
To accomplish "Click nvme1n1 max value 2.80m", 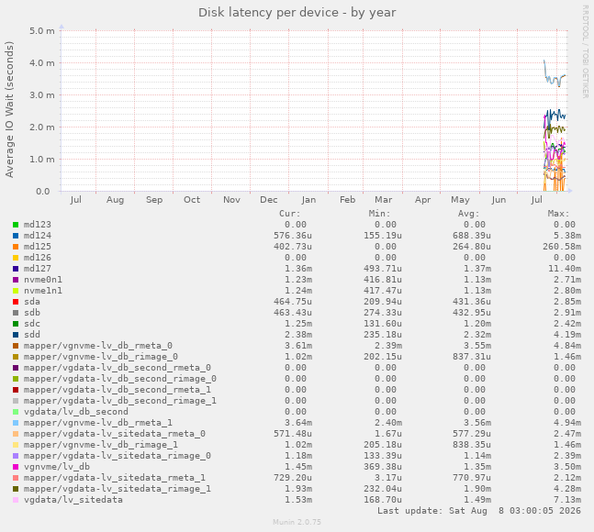I will pos(567,290).
